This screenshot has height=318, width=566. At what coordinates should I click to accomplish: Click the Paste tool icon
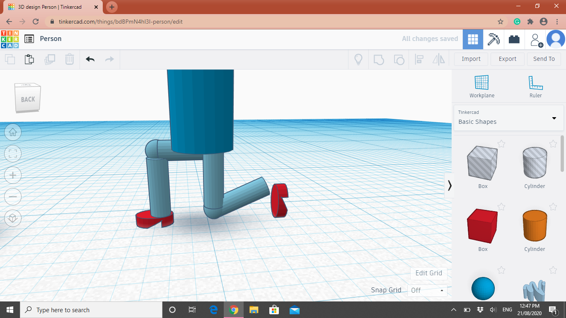pos(29,59)
